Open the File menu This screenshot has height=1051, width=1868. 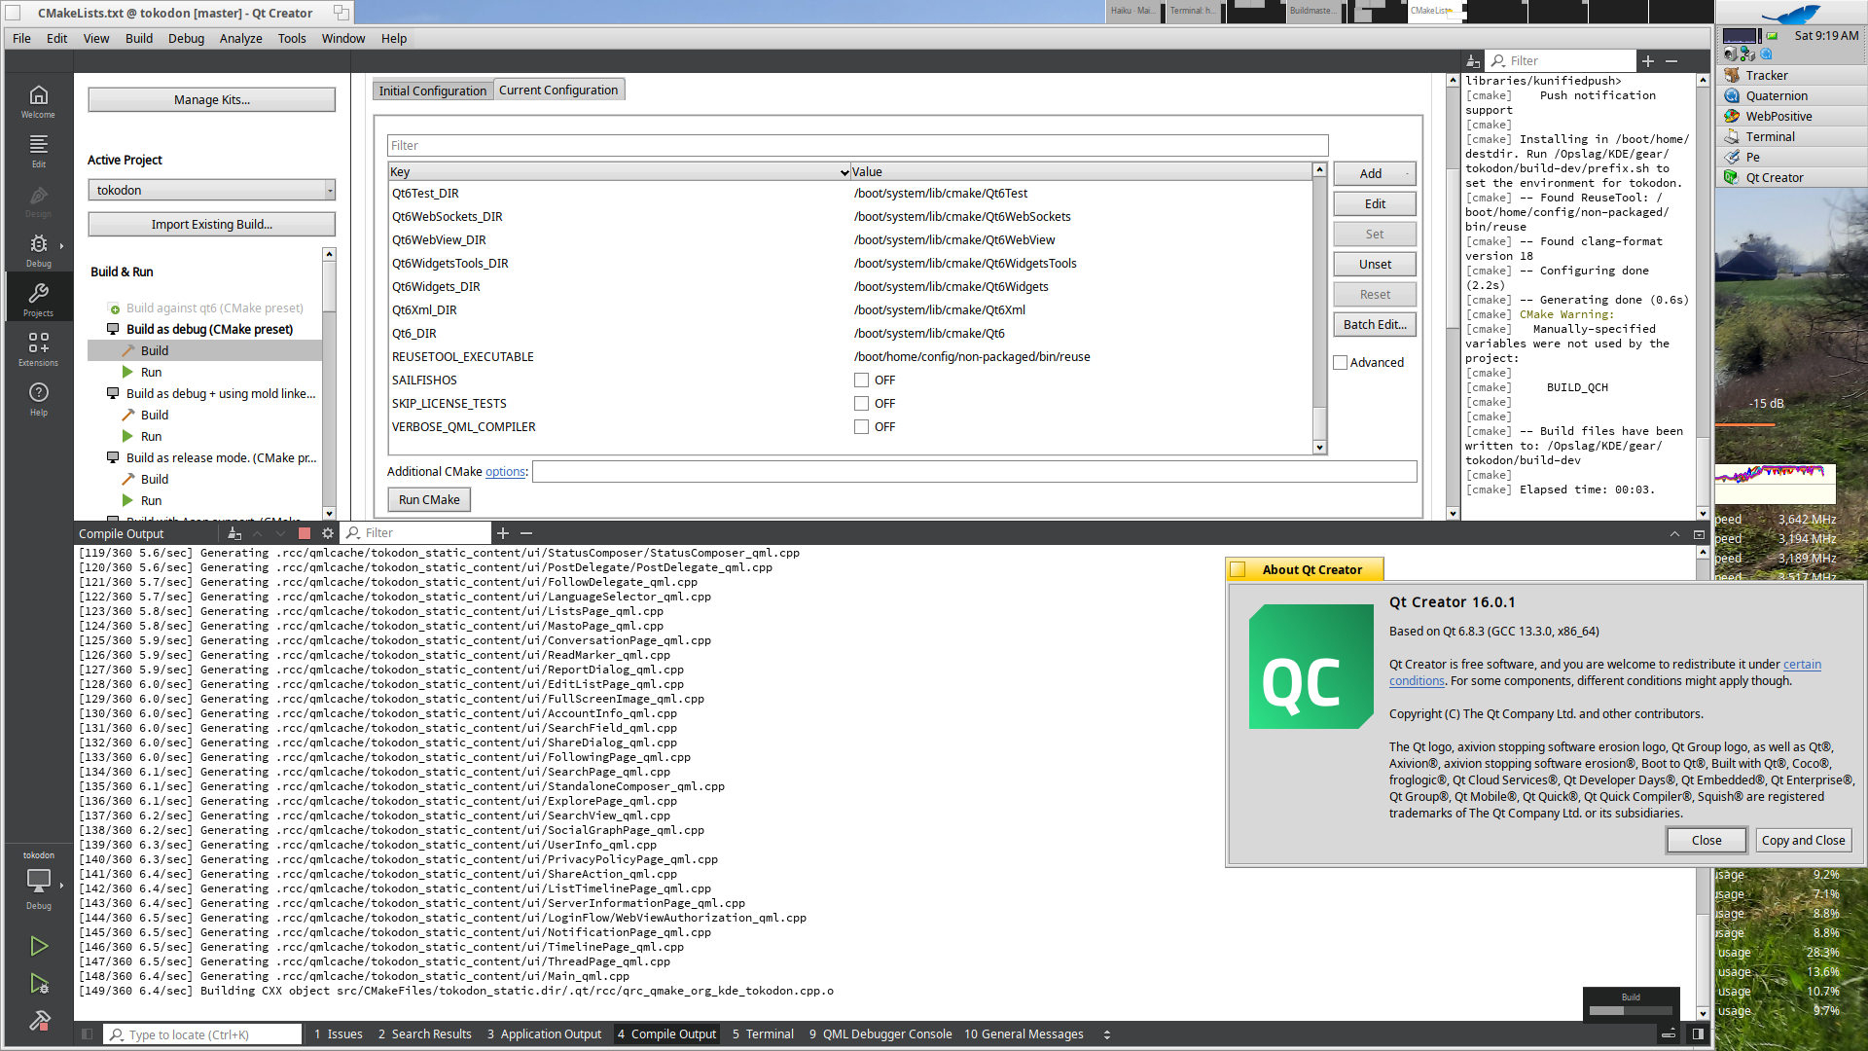[21, 38]
